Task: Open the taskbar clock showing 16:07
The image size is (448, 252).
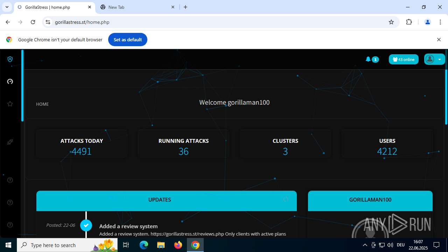Action: click(418, 245)
